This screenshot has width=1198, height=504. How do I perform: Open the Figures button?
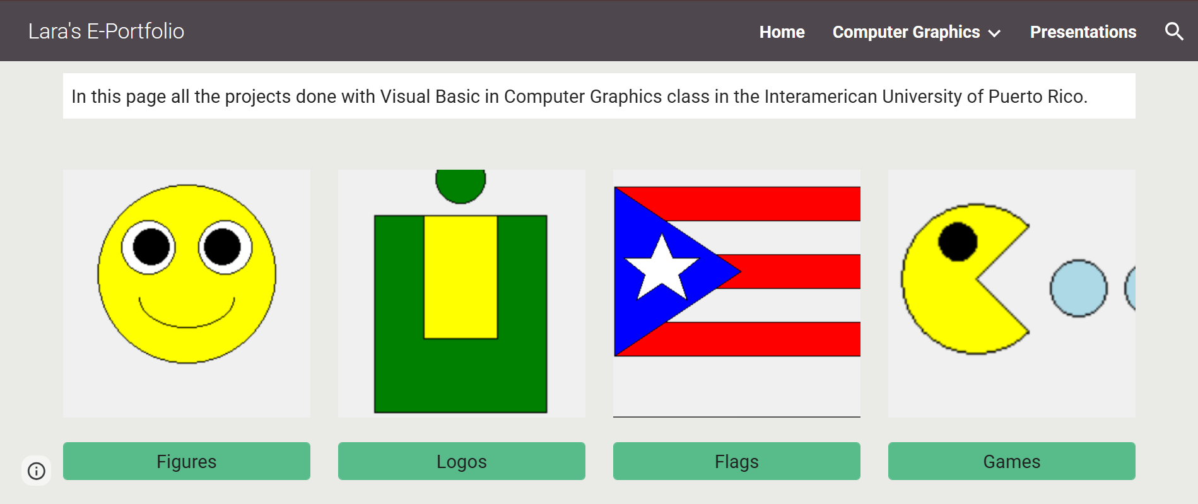pyautogui.click(x=187, y=461)
